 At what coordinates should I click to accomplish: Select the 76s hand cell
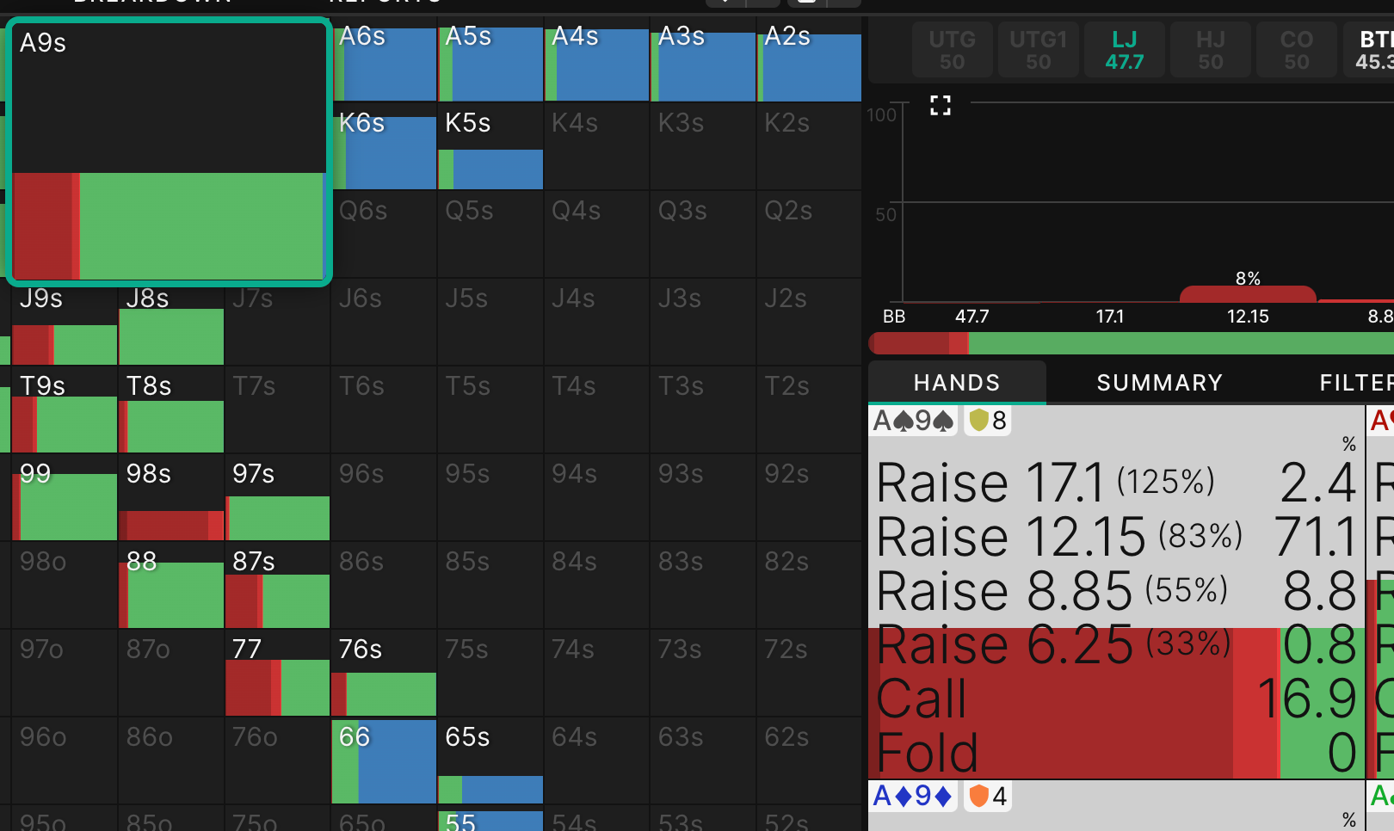[x=385, y=674]
